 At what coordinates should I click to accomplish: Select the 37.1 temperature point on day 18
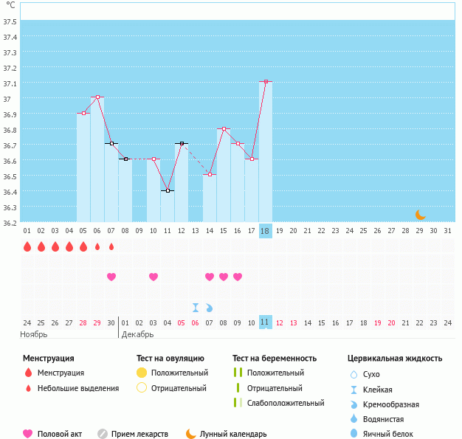(x=266, y=81)
